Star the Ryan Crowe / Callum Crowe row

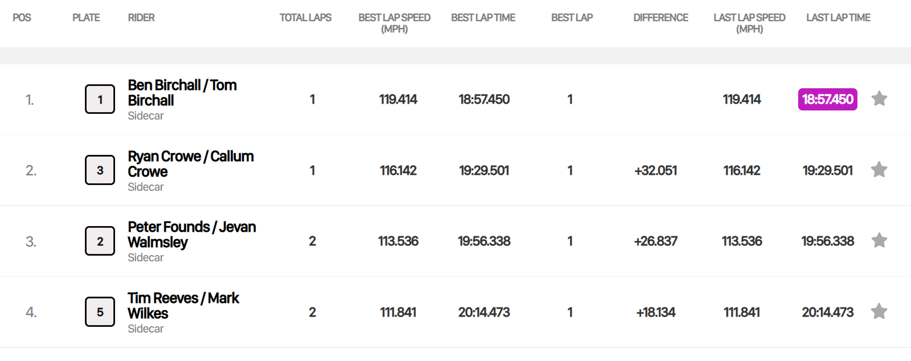(879, 170)
